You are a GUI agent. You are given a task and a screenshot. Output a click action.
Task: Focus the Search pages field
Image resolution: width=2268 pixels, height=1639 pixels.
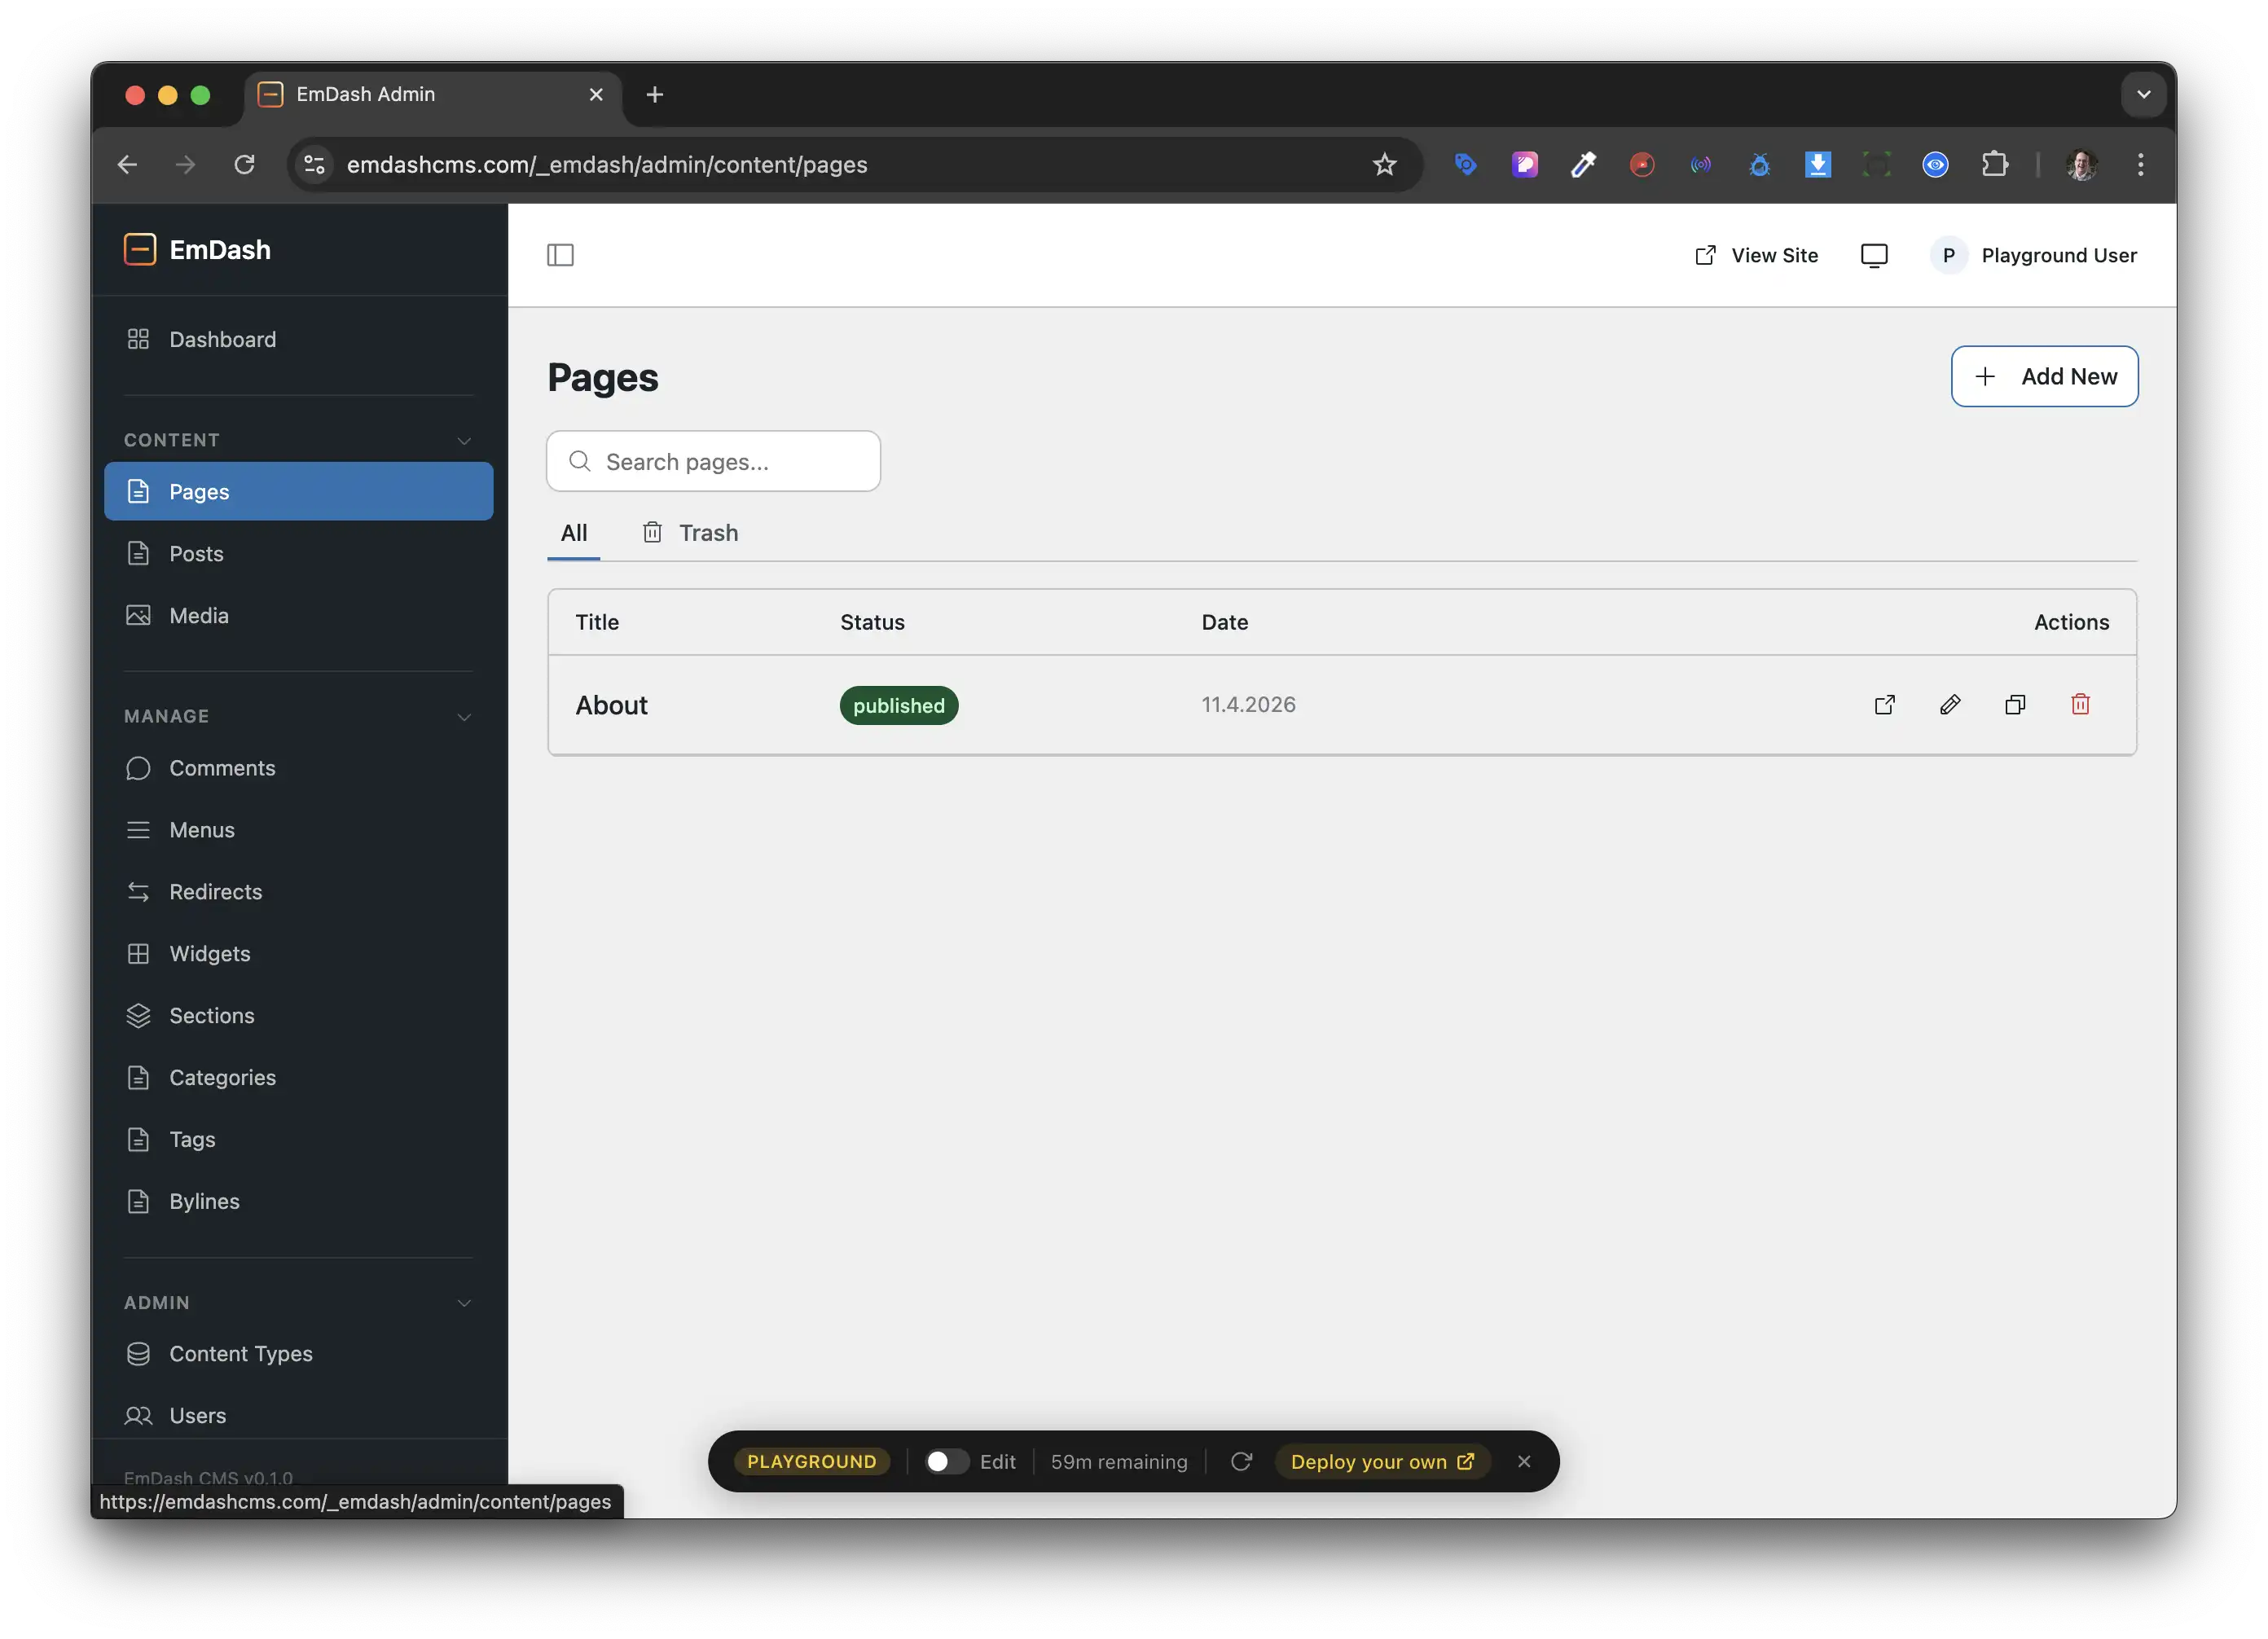click(x=713, y=461)
